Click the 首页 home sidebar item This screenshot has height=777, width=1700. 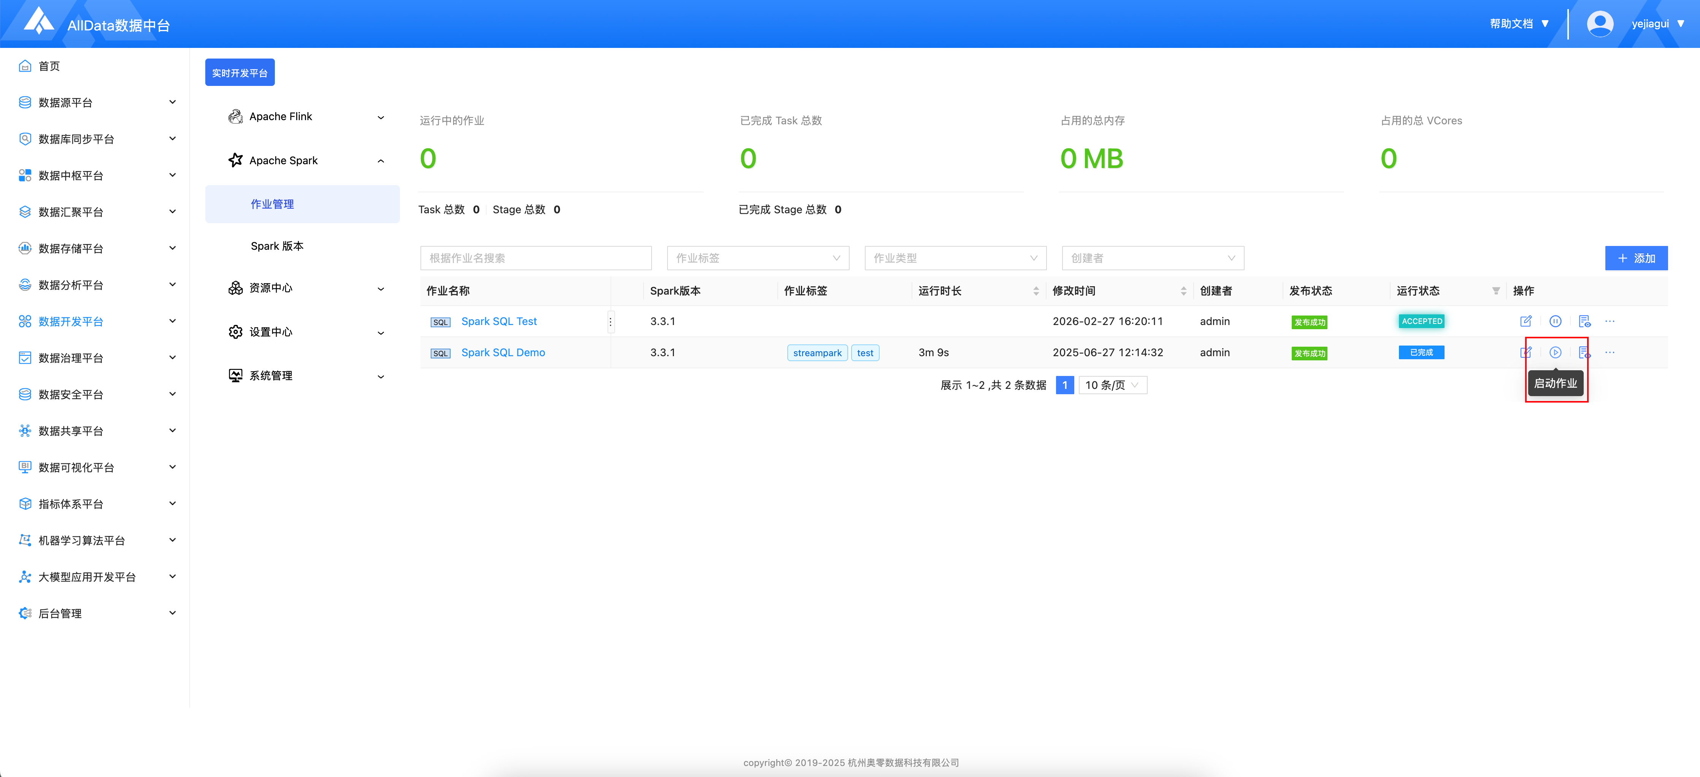point(49,66)
